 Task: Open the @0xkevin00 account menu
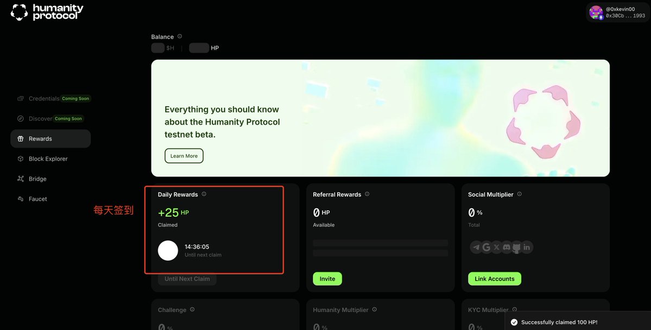coord(618,12)
